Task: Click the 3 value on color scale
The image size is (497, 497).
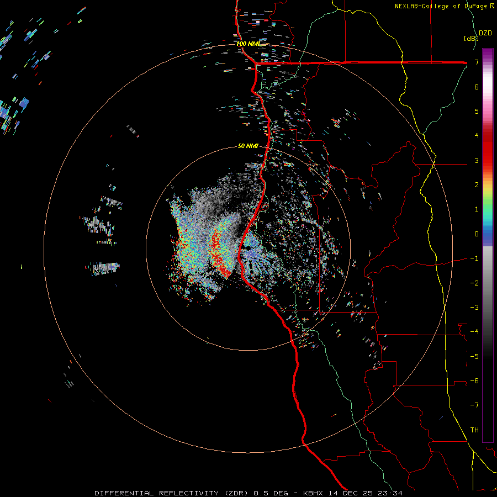Action: tap(477, 160)
